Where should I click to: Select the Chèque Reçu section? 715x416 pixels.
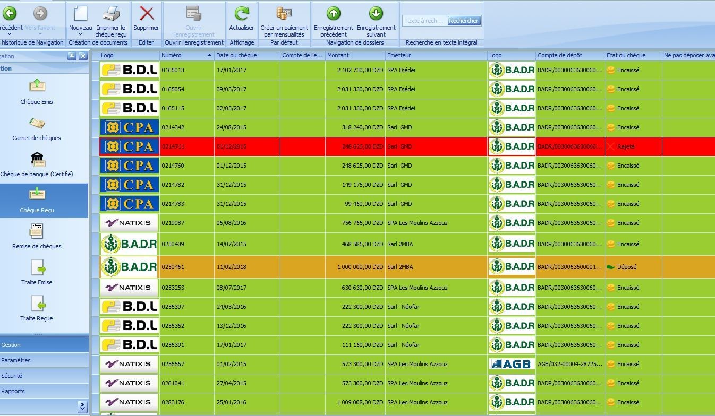point(44,201)
